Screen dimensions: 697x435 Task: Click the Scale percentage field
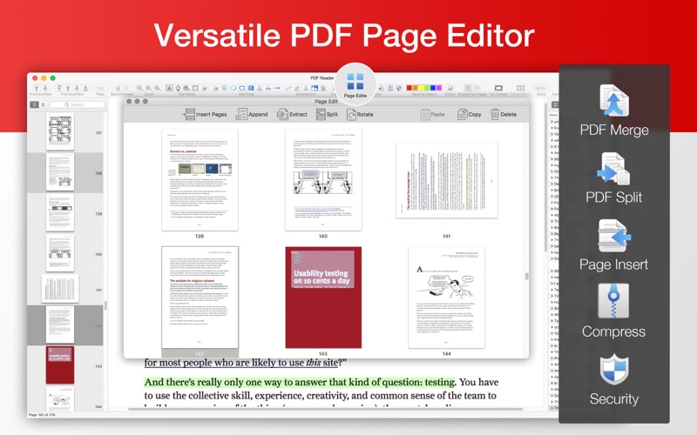540,88
